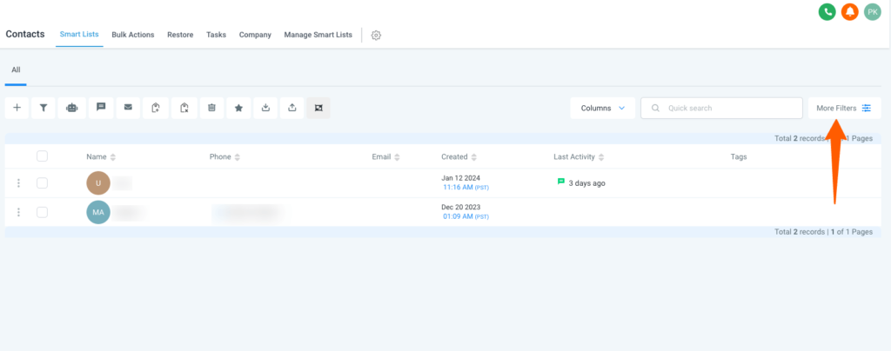
Task: Click the More Filters button
Action: (843, 108)
